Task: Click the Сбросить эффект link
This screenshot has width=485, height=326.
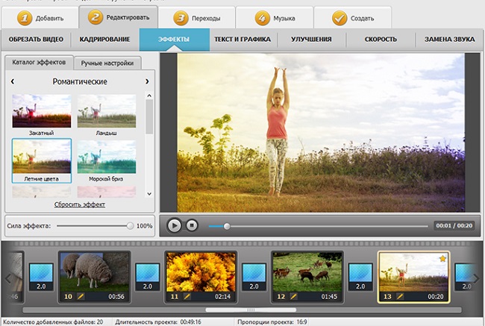Action: [x=80, y=204]
